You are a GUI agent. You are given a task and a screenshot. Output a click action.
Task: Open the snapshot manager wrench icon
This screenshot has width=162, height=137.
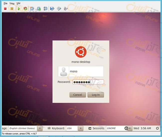[45, 8]
